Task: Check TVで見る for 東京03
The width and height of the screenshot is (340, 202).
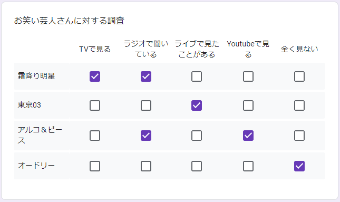Action: pyautogui.click(x=95, y=105)
